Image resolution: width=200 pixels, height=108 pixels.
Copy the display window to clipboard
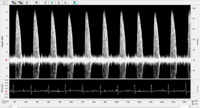27,3
